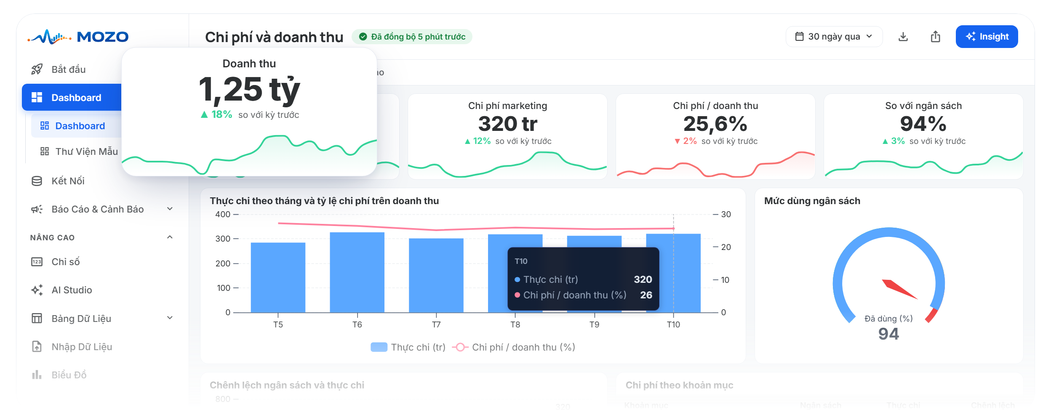
Task: Click the Bảng Dữ Liệu table icon
Action: coord(37,318)
